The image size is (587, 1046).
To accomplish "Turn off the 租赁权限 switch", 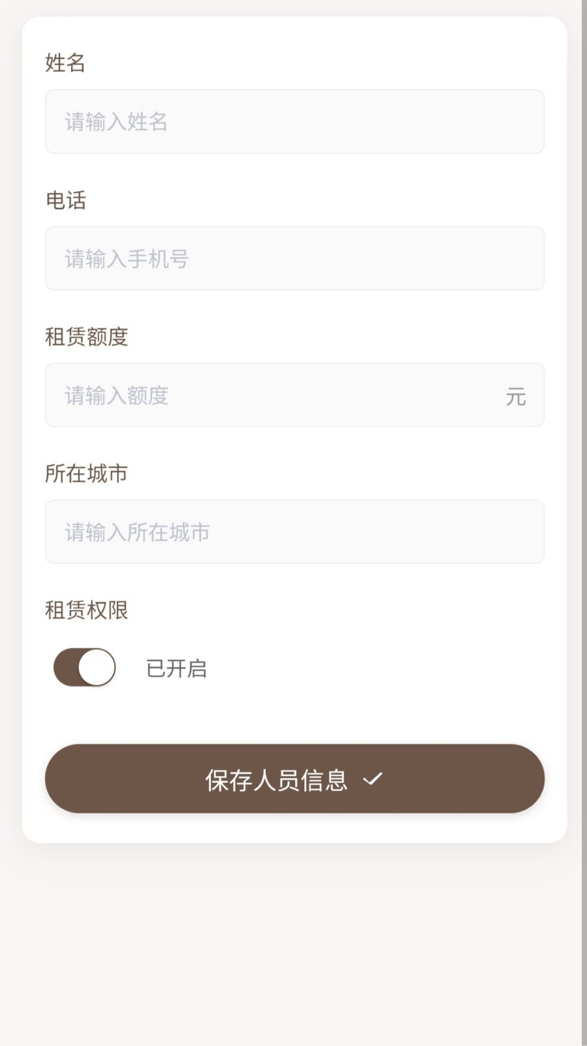I will (x=84, y=667).
